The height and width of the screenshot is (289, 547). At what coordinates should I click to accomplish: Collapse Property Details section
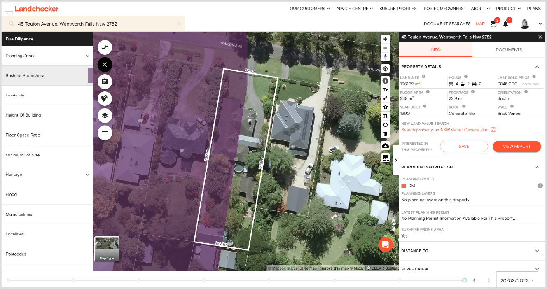tap(537, 67)
